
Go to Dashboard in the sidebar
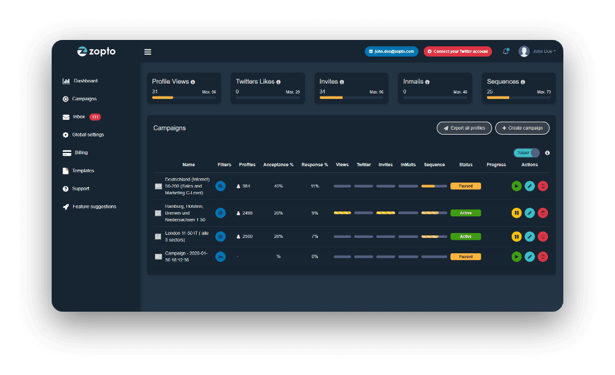pyautogui.click(x=80, y=81)
